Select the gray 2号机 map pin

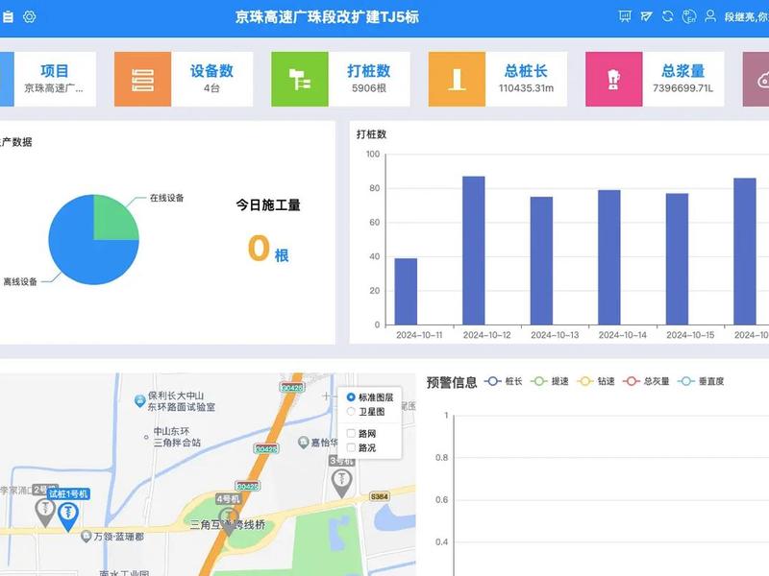(45, 513)
